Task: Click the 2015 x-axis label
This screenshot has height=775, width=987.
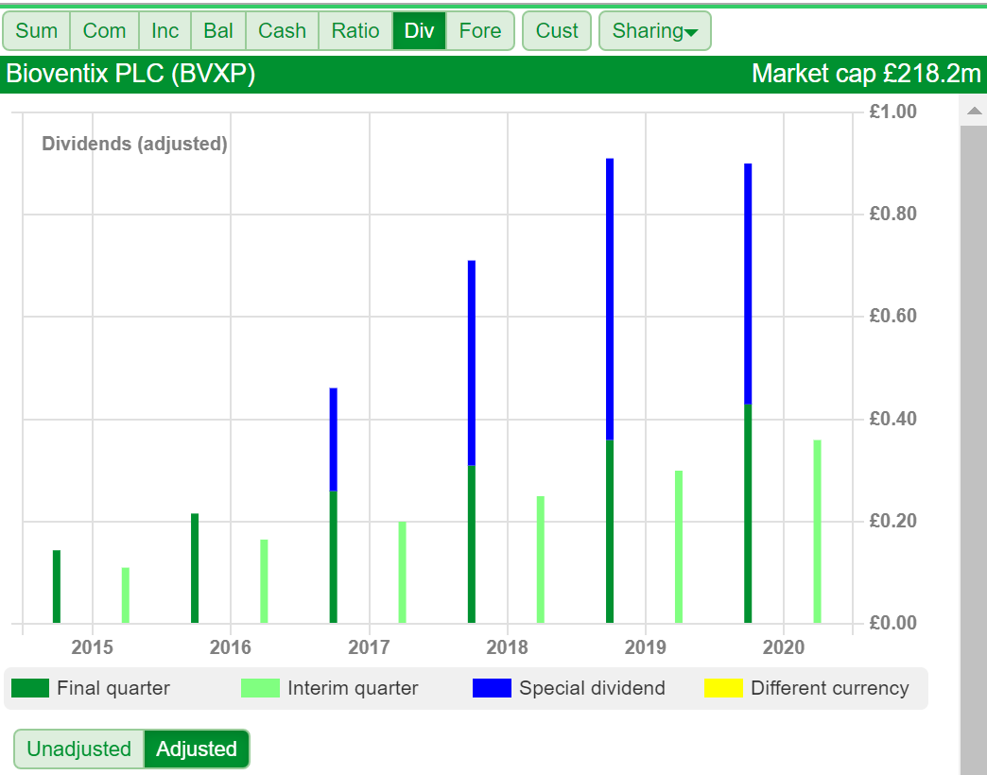Action: (x=92, y=646)
